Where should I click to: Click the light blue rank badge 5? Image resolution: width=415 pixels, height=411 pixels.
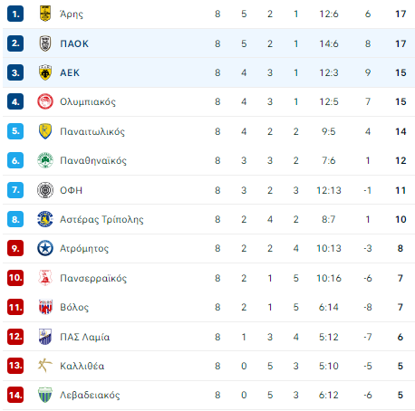pyautogui.click(x=15, y=131)
